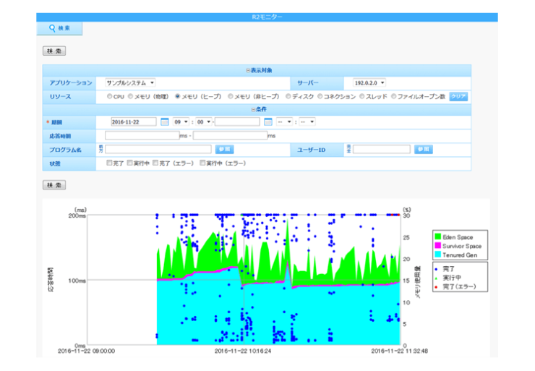Screen dimensions: 535x371
Task: Click 参照 button next to ユーザーID
Action: 424,149
